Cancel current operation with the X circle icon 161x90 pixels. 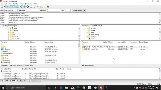pyautogui.click(x=28, y=7)
